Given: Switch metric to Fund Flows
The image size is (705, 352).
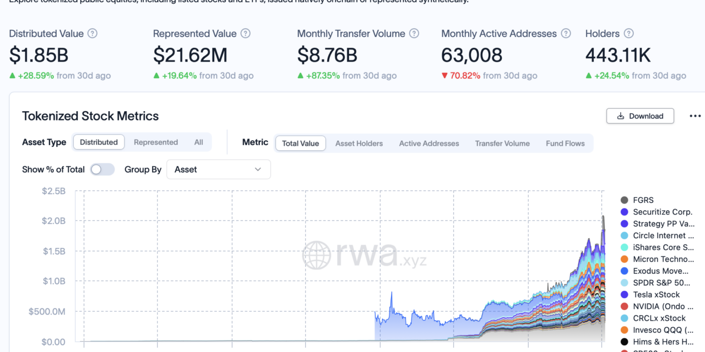Looking at the screenshot, I should [565, 143].
